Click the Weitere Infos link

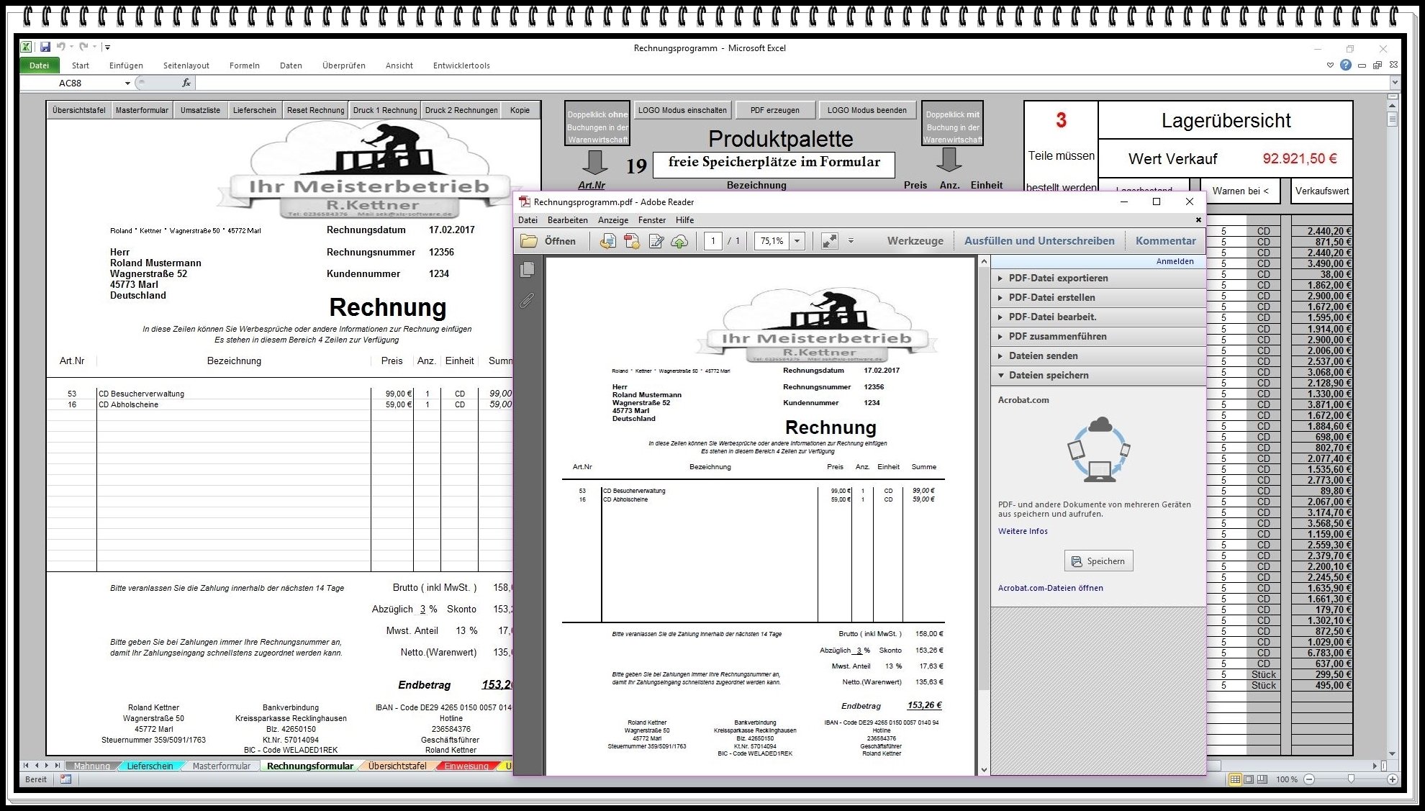point(1023,531)
